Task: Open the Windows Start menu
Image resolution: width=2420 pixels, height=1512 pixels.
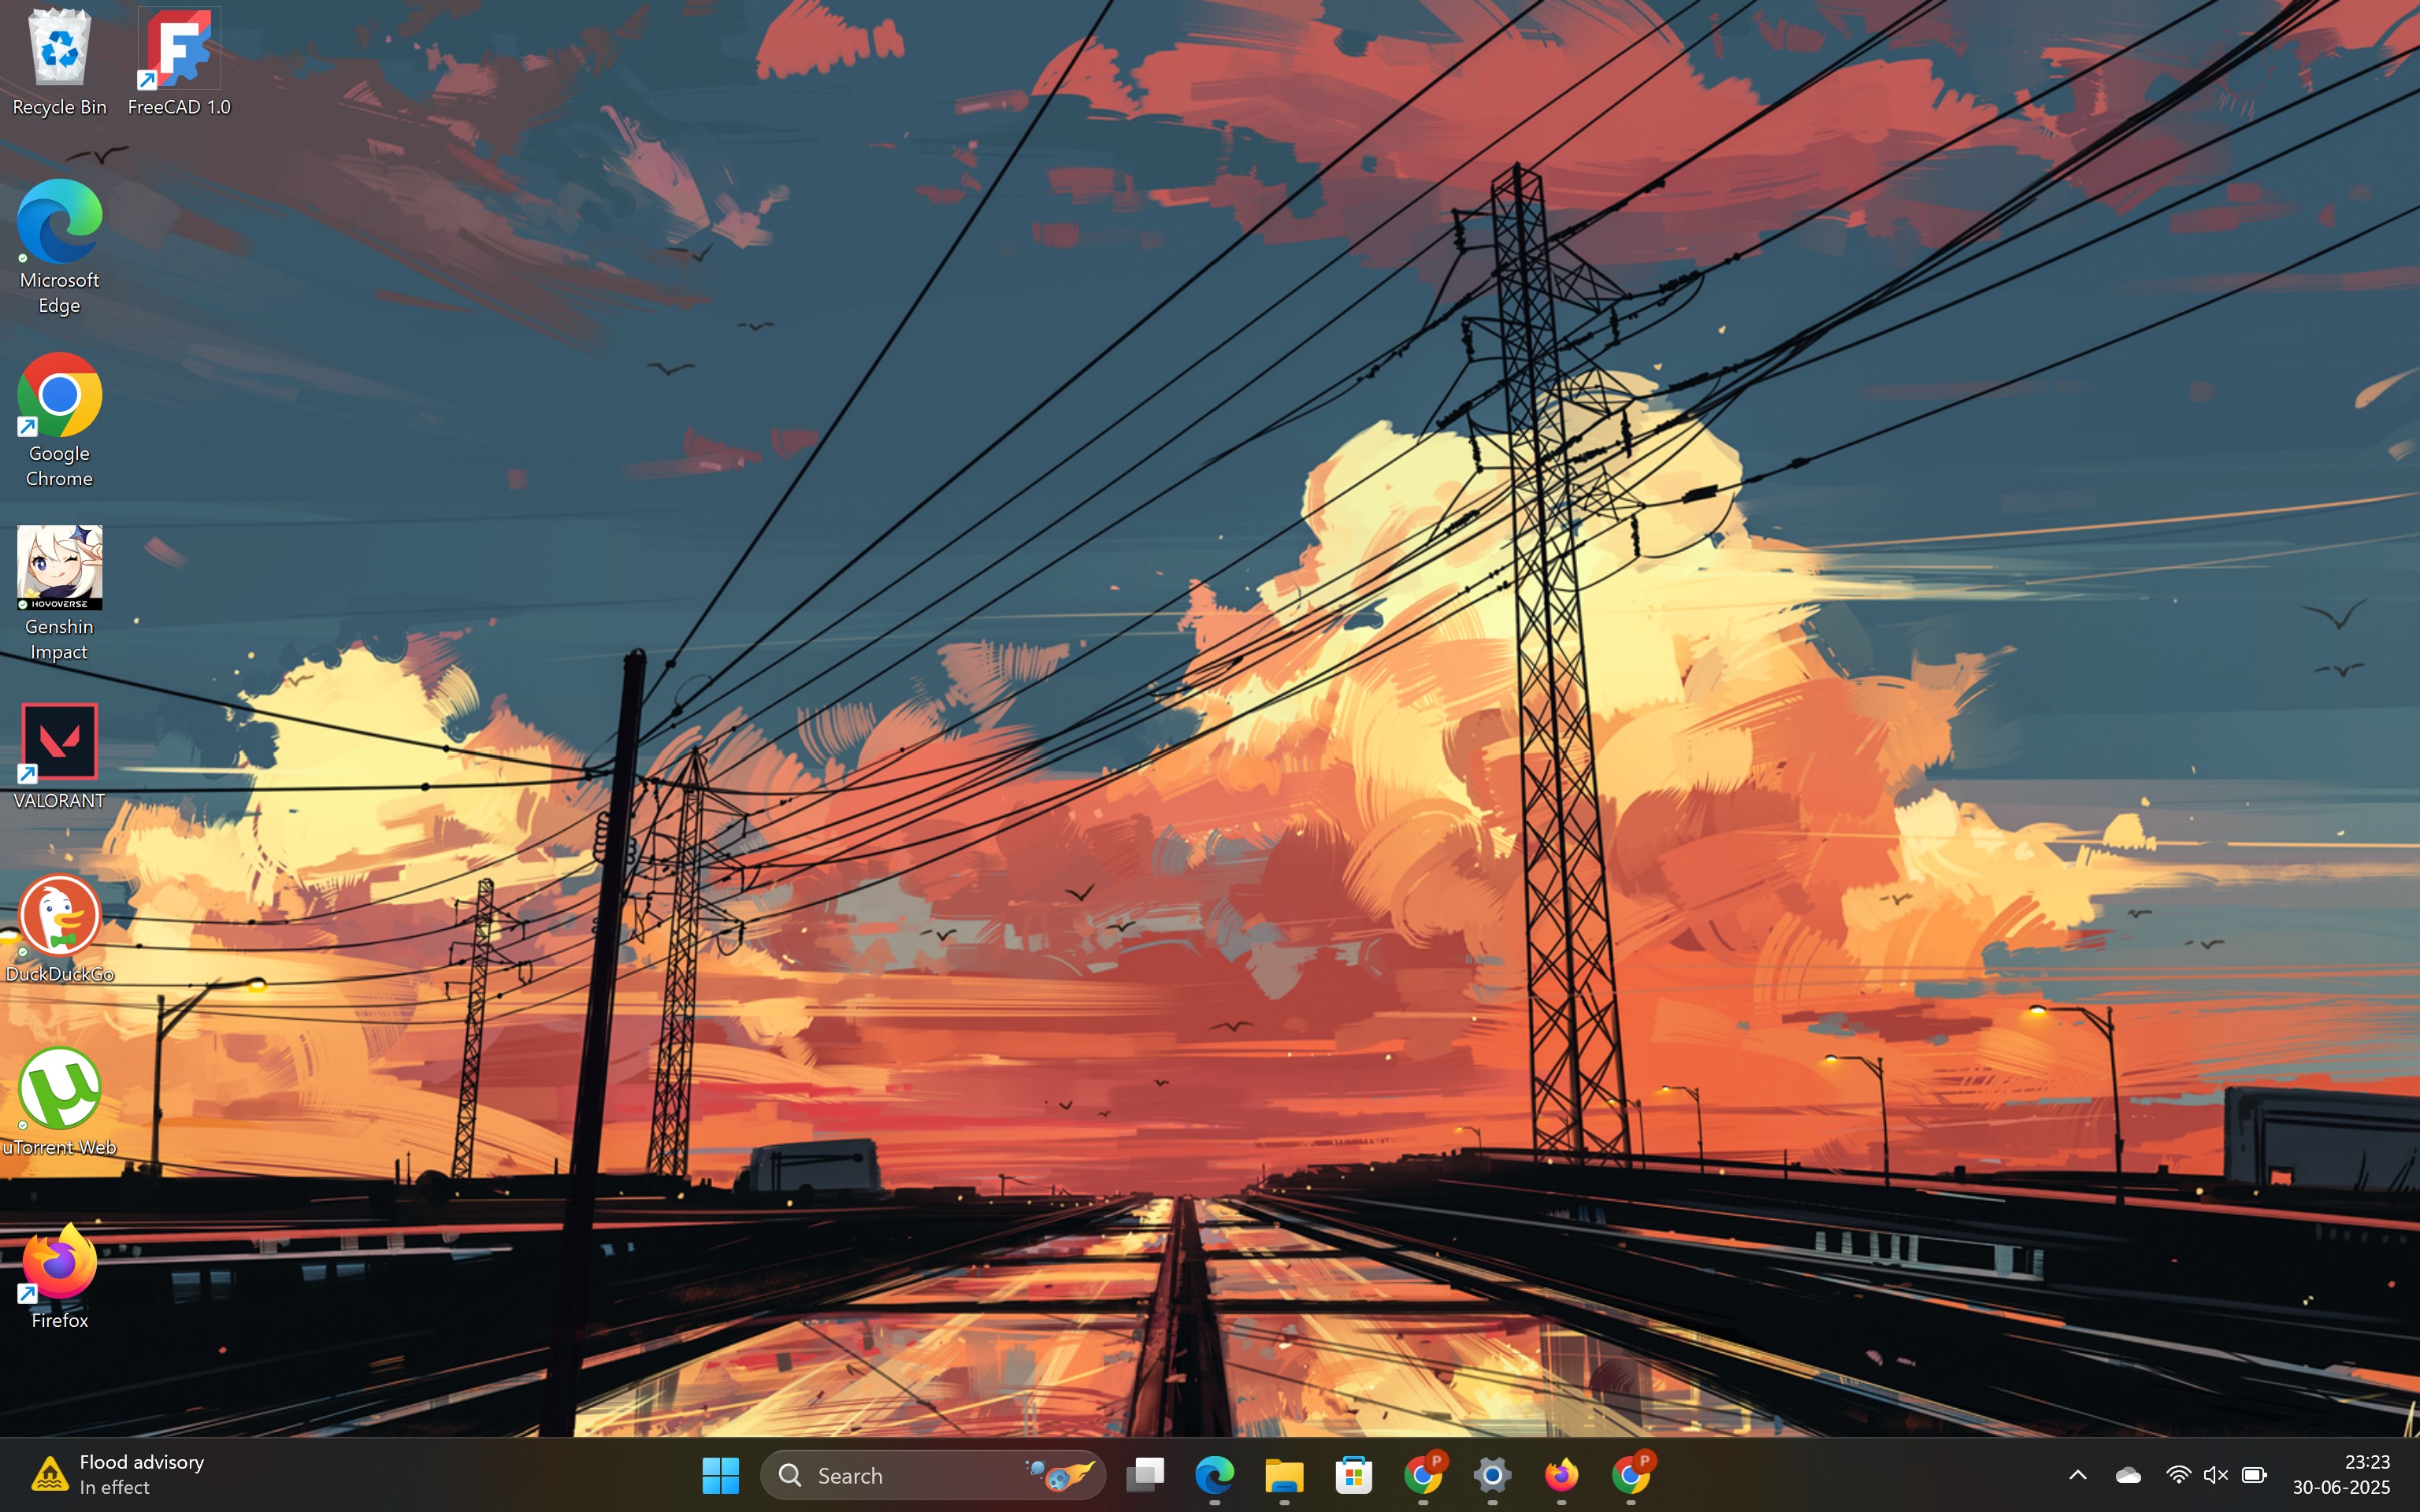Action: 720,1475
